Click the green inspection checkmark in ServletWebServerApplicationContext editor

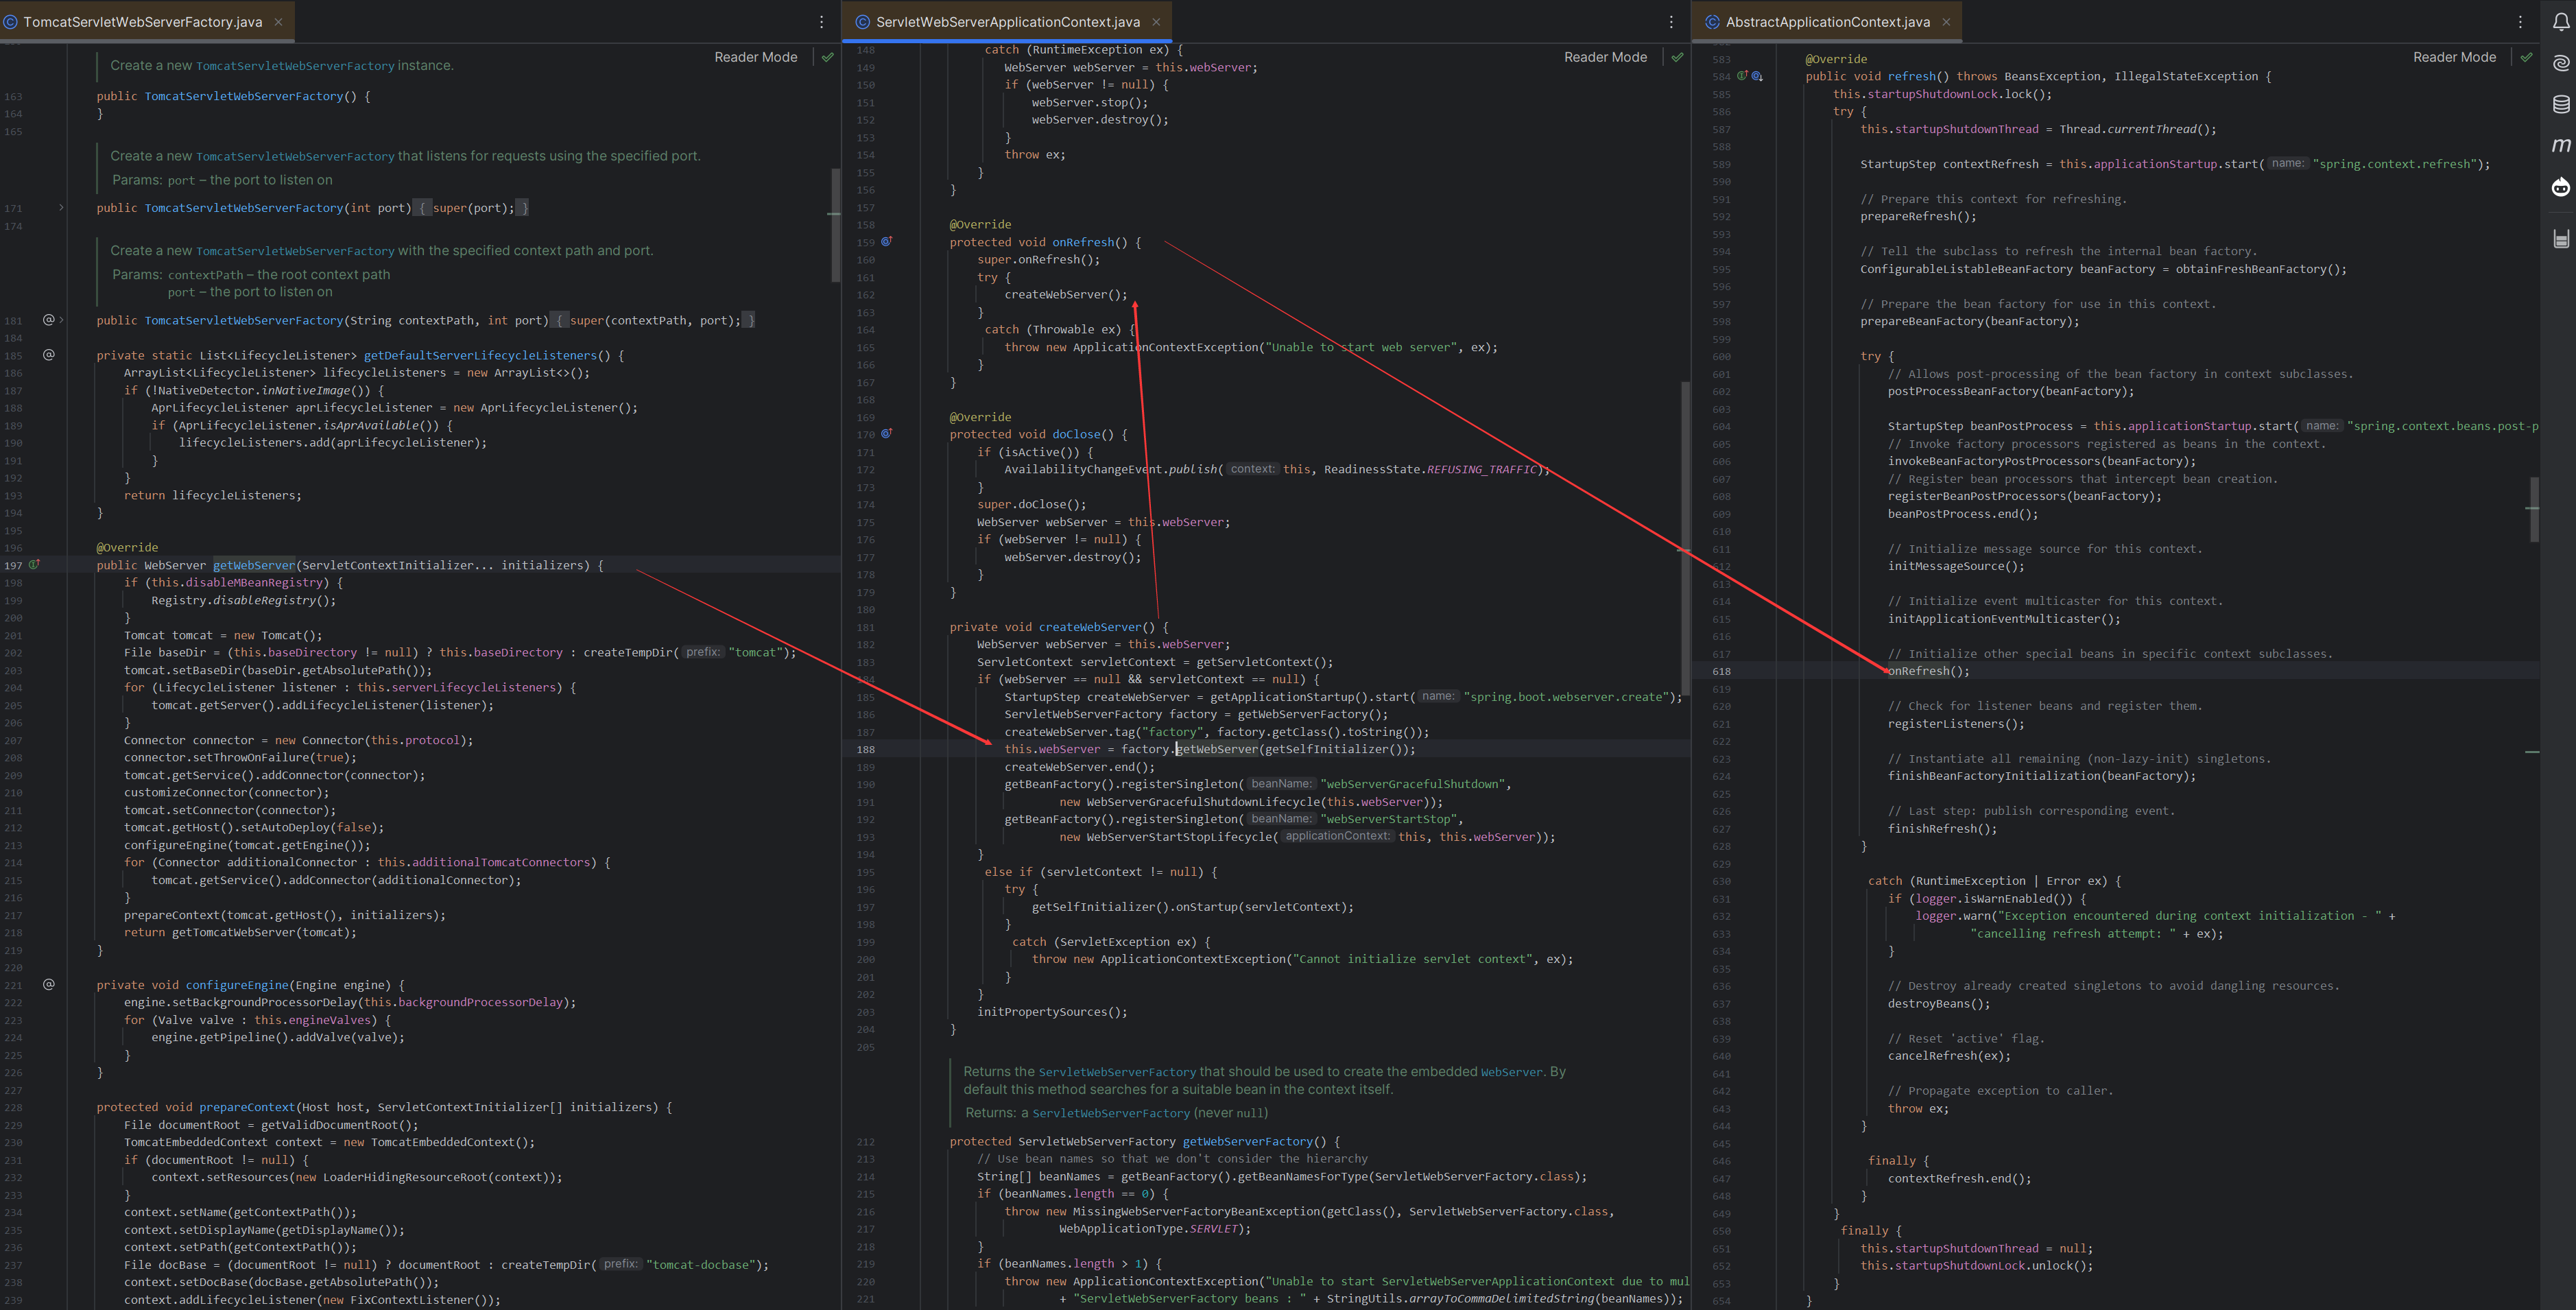tap(1677, 57)
